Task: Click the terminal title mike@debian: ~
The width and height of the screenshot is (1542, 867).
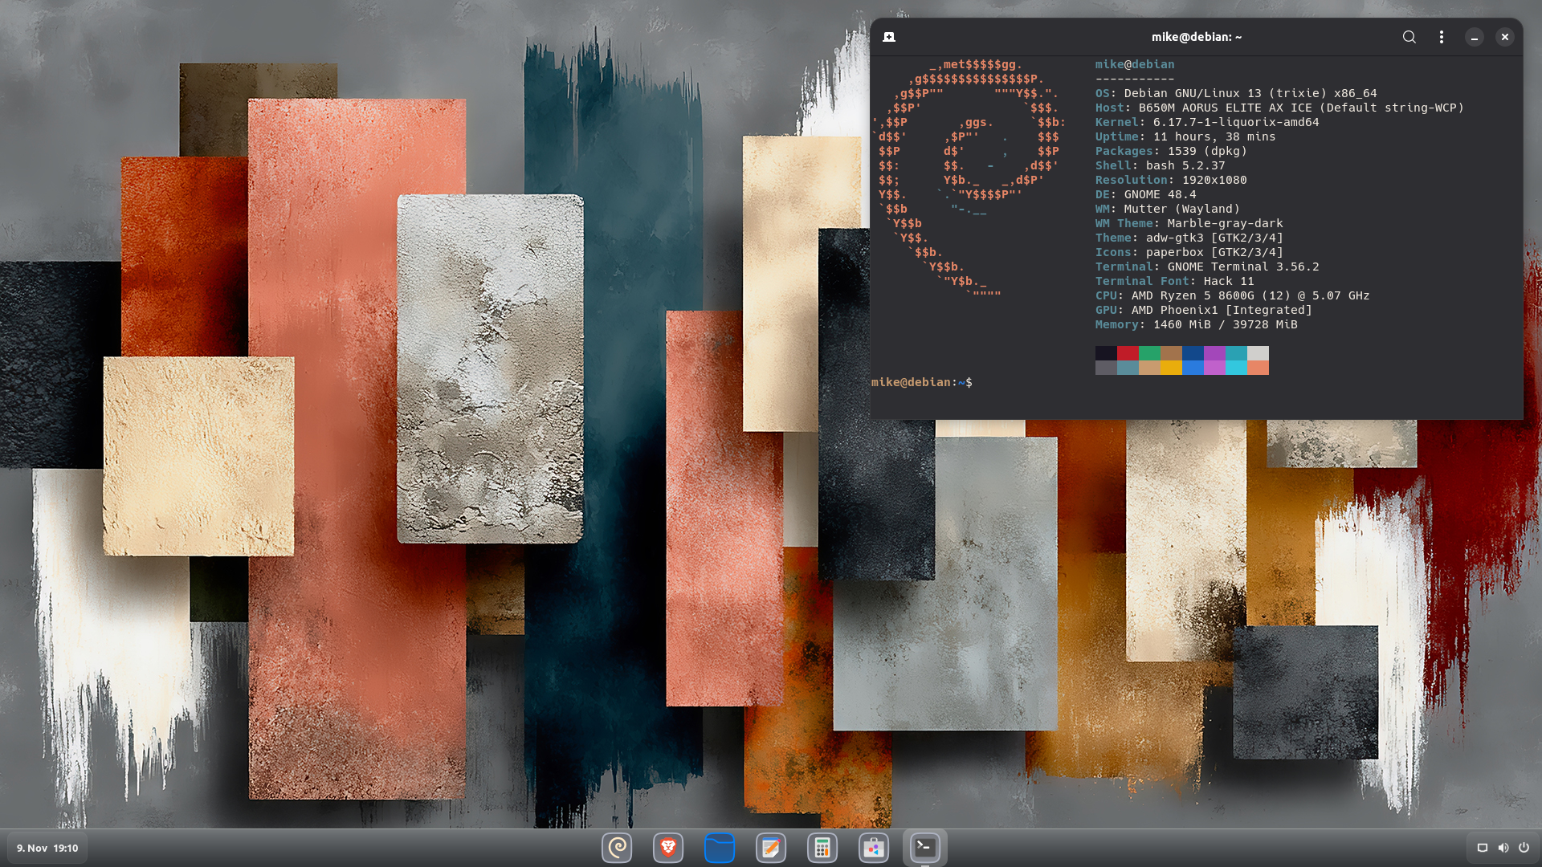Action: pyautogui.click(x=1196, y=37)
